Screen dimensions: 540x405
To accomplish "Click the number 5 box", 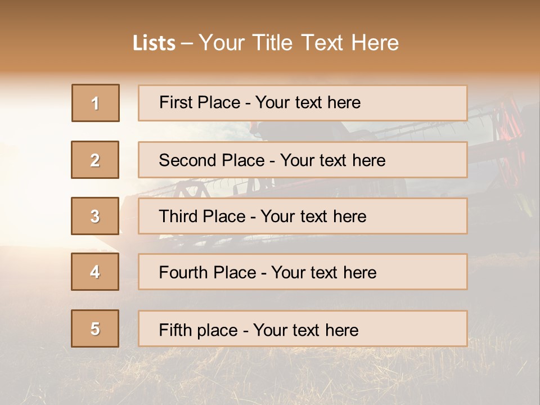I will [x=96, y=328].
